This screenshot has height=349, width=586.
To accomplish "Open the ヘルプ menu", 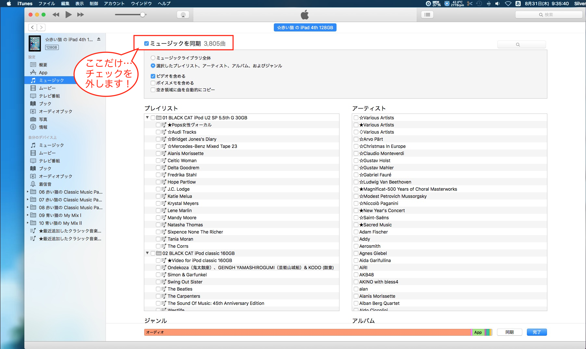I will (164, 4).
